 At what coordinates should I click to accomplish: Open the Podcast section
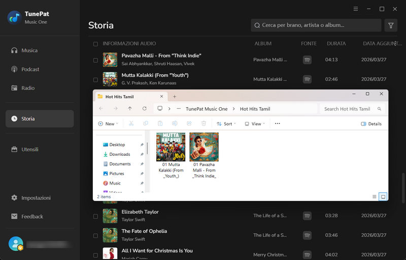coord(40,69)
